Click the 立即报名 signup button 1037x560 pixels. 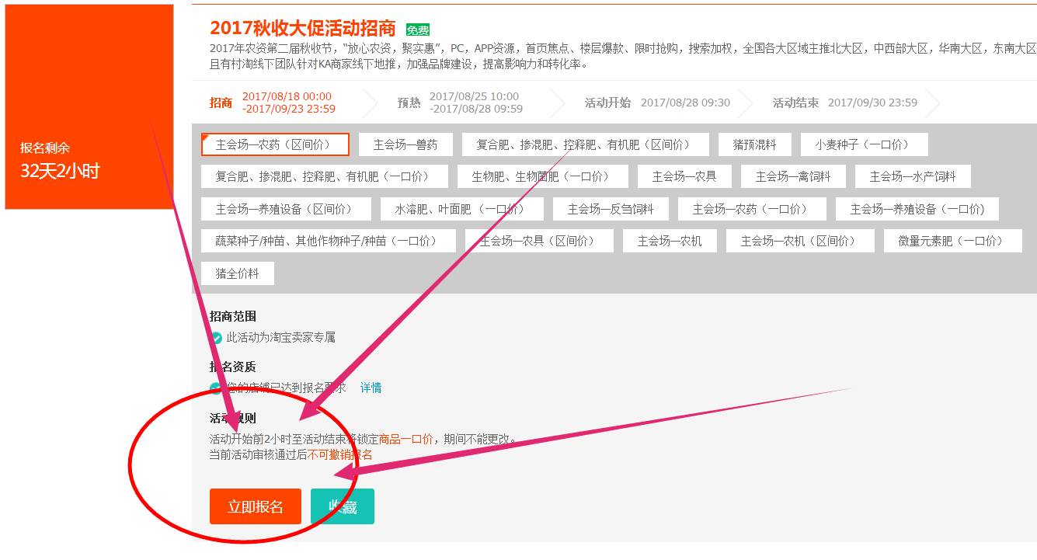[x=256, y=506]
